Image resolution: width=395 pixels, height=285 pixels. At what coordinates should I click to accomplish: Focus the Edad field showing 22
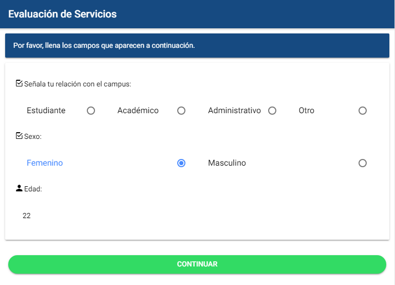[x=103, y=216]
